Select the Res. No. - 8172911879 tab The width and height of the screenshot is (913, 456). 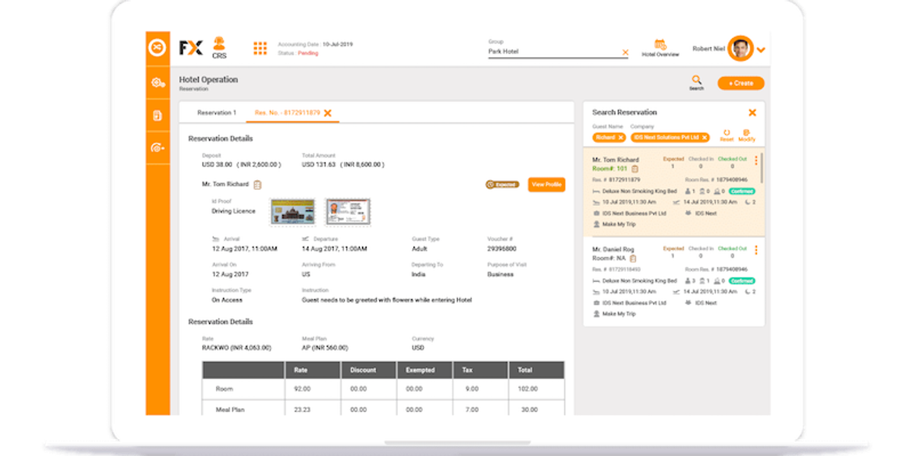[288, 111]
